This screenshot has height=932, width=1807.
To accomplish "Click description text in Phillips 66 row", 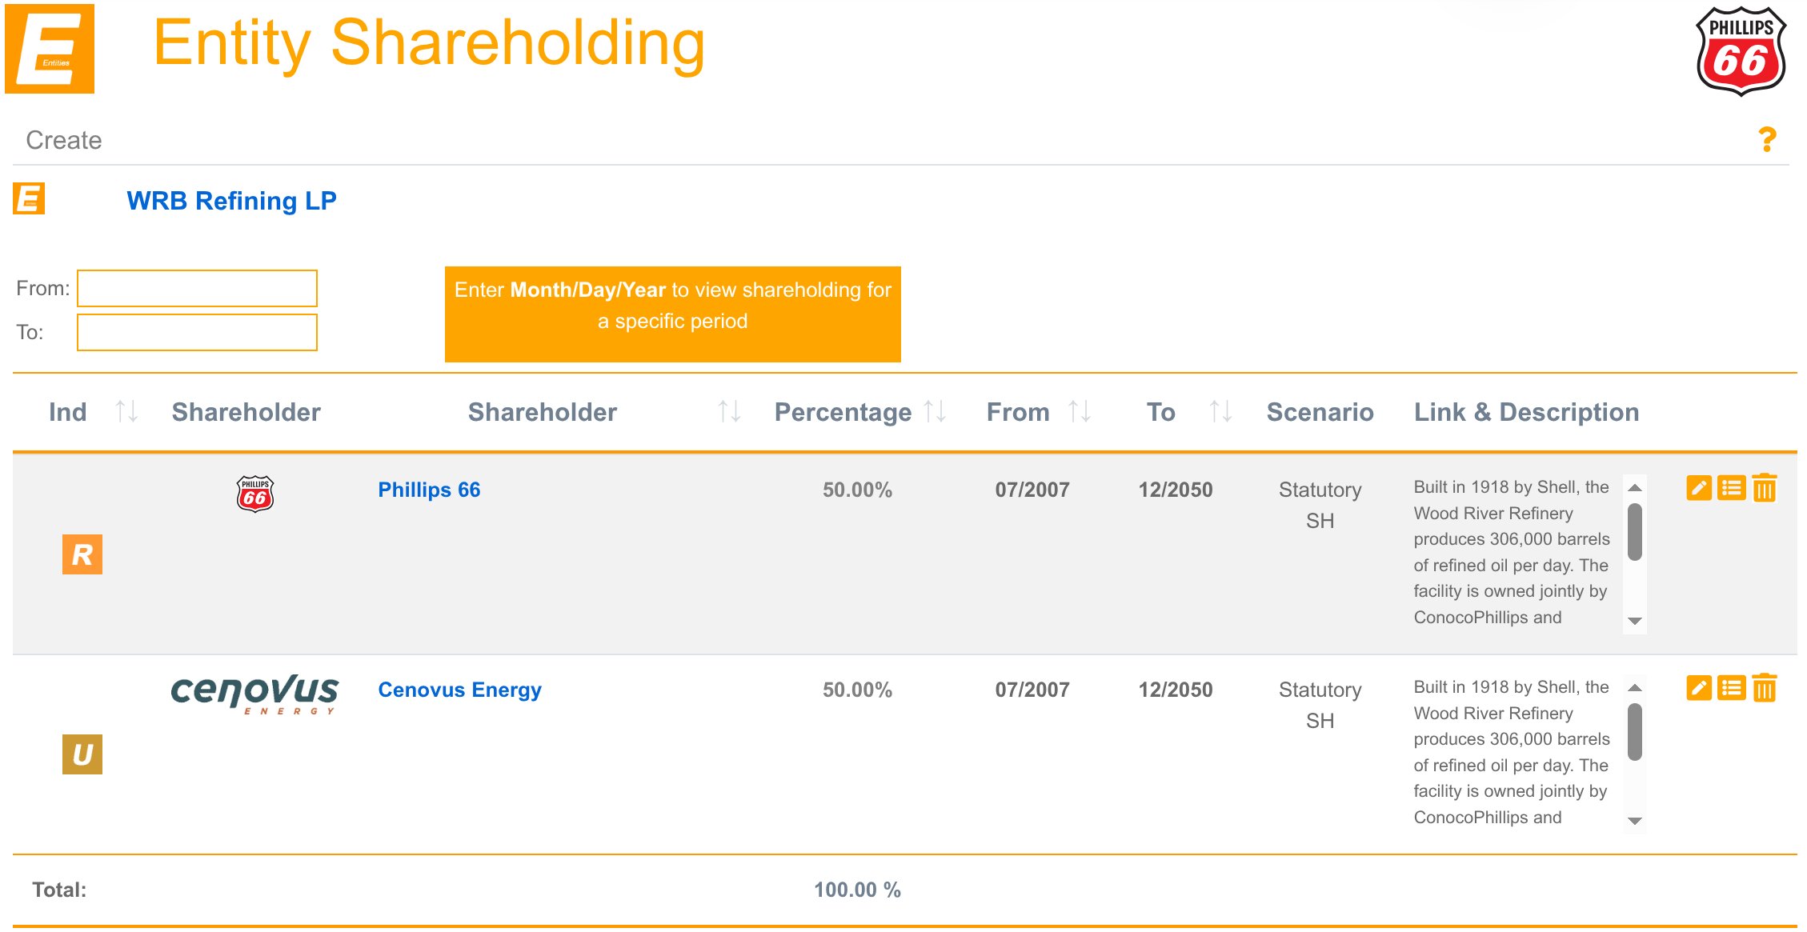I will [1512, 552].
